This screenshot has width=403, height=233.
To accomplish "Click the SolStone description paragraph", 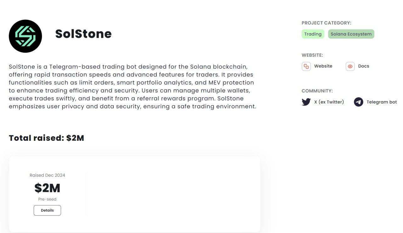I will point(133,87).
